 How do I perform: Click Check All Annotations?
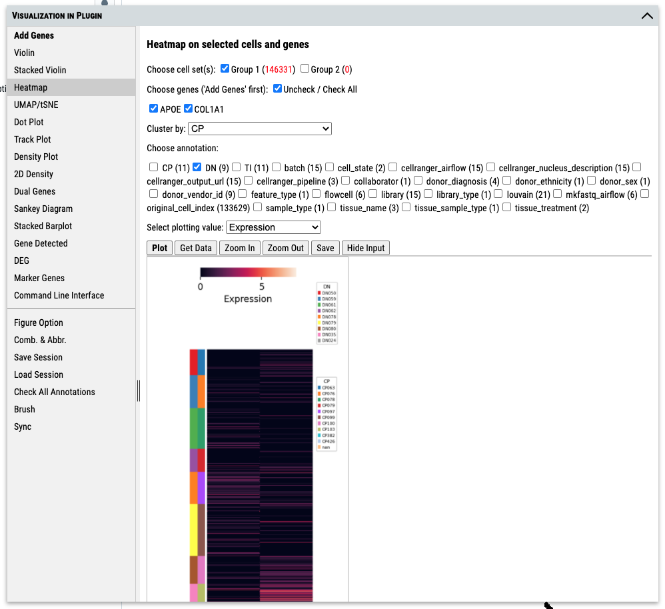pyautogui.click(x=53, y=392)
